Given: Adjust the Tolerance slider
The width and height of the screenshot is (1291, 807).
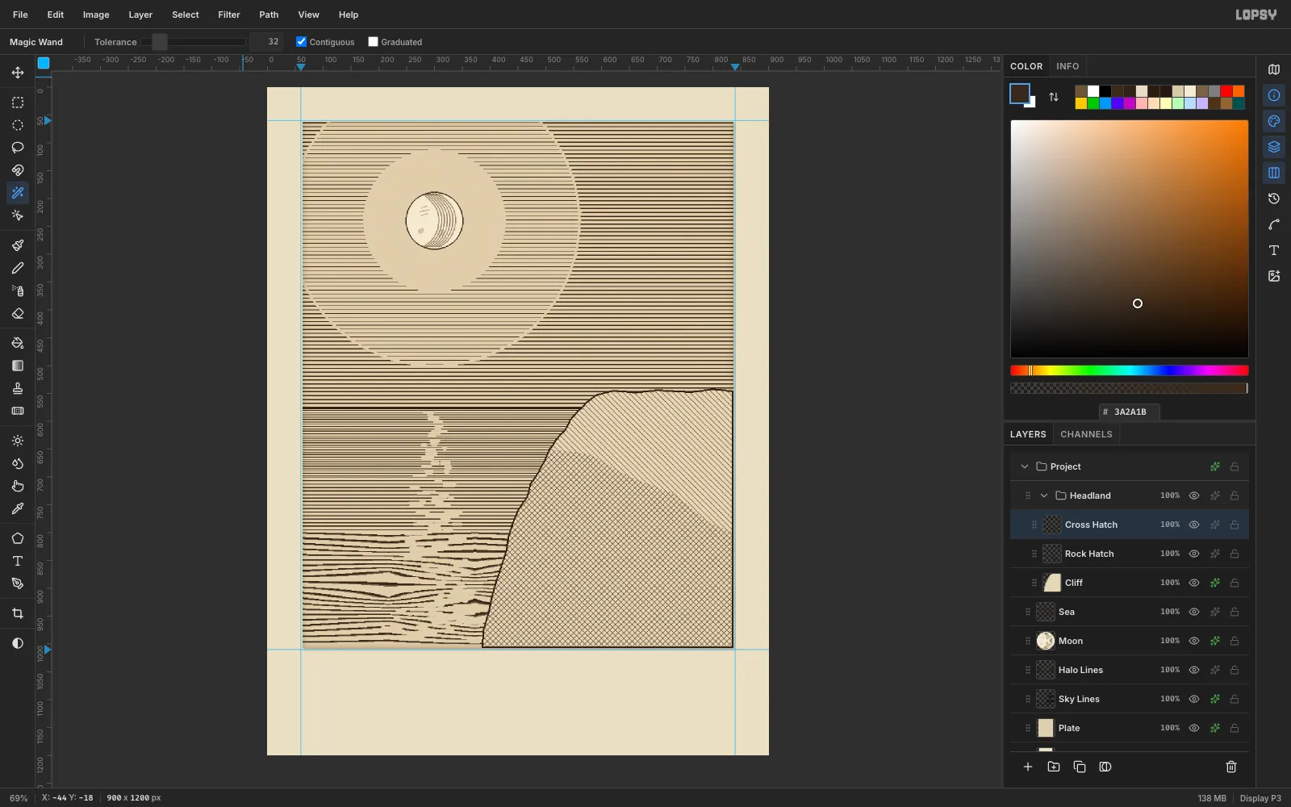Looking at the screenshot, I should tap(194, 42).
